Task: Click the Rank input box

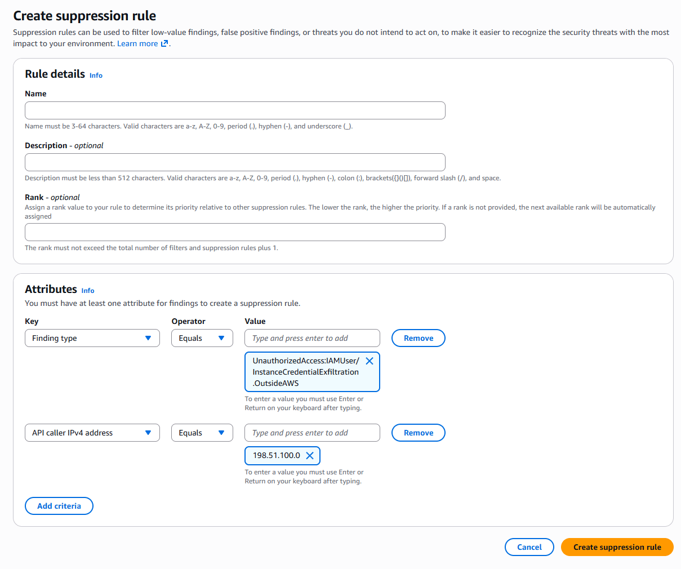Action: coord(235,232)
